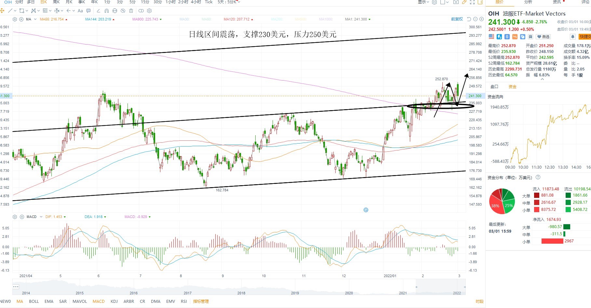The height and width of the screenshot is (308, 591).
Task: Delete all drawings with trash icon
Action: pos(131,11)
